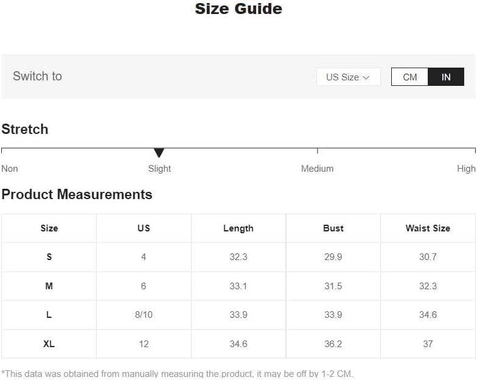This screenshot has width=477, height=380.
Task: Click the Length column header
Action: pos(238,228)
